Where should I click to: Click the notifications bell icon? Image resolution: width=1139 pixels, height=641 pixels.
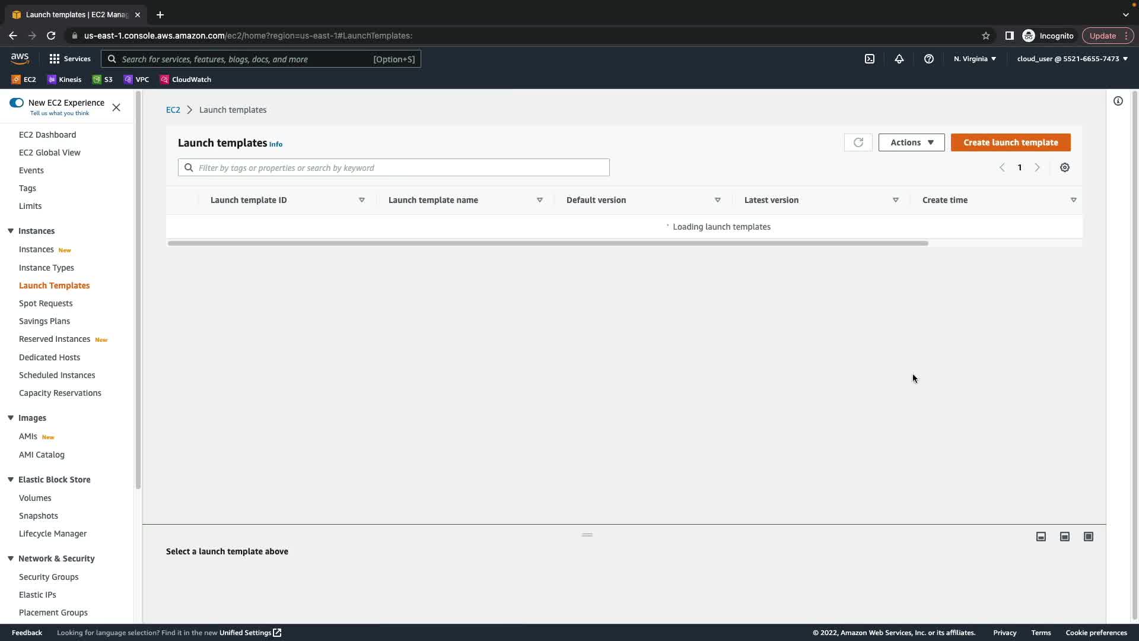coord(899,59)
